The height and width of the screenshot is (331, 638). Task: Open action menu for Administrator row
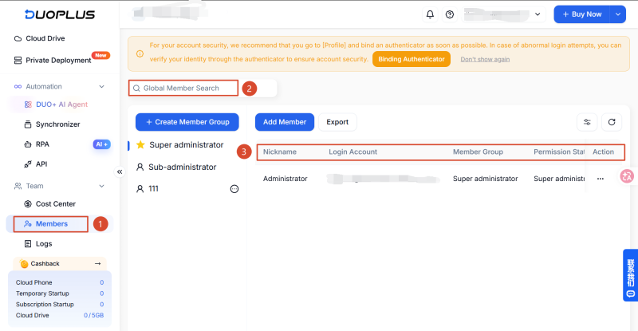[601, 179]
